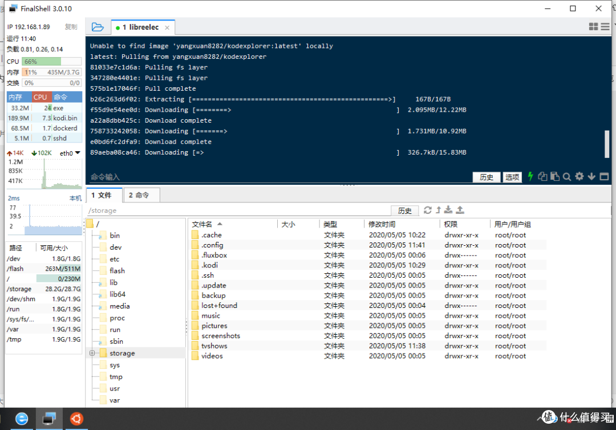Click the 选项 options button

pos(512,177)
